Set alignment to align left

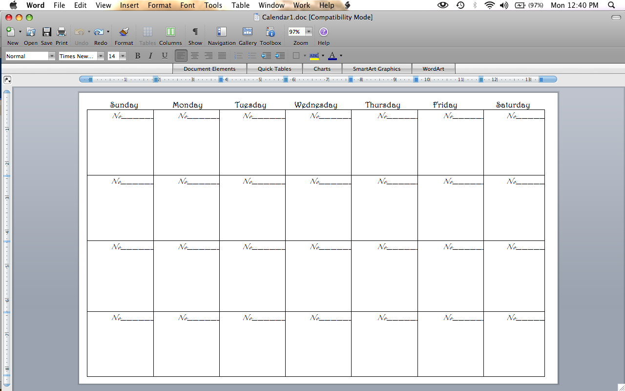(x=181, y=56)
